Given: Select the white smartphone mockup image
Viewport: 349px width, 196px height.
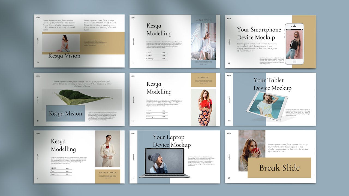Looking at the screenshot, I should tap(294, 44).
